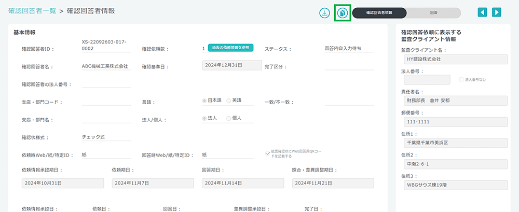Choose the 個人 radio option
Viewport: 519px width, 212px height.
pyautogui.click(x=229, y=119)
